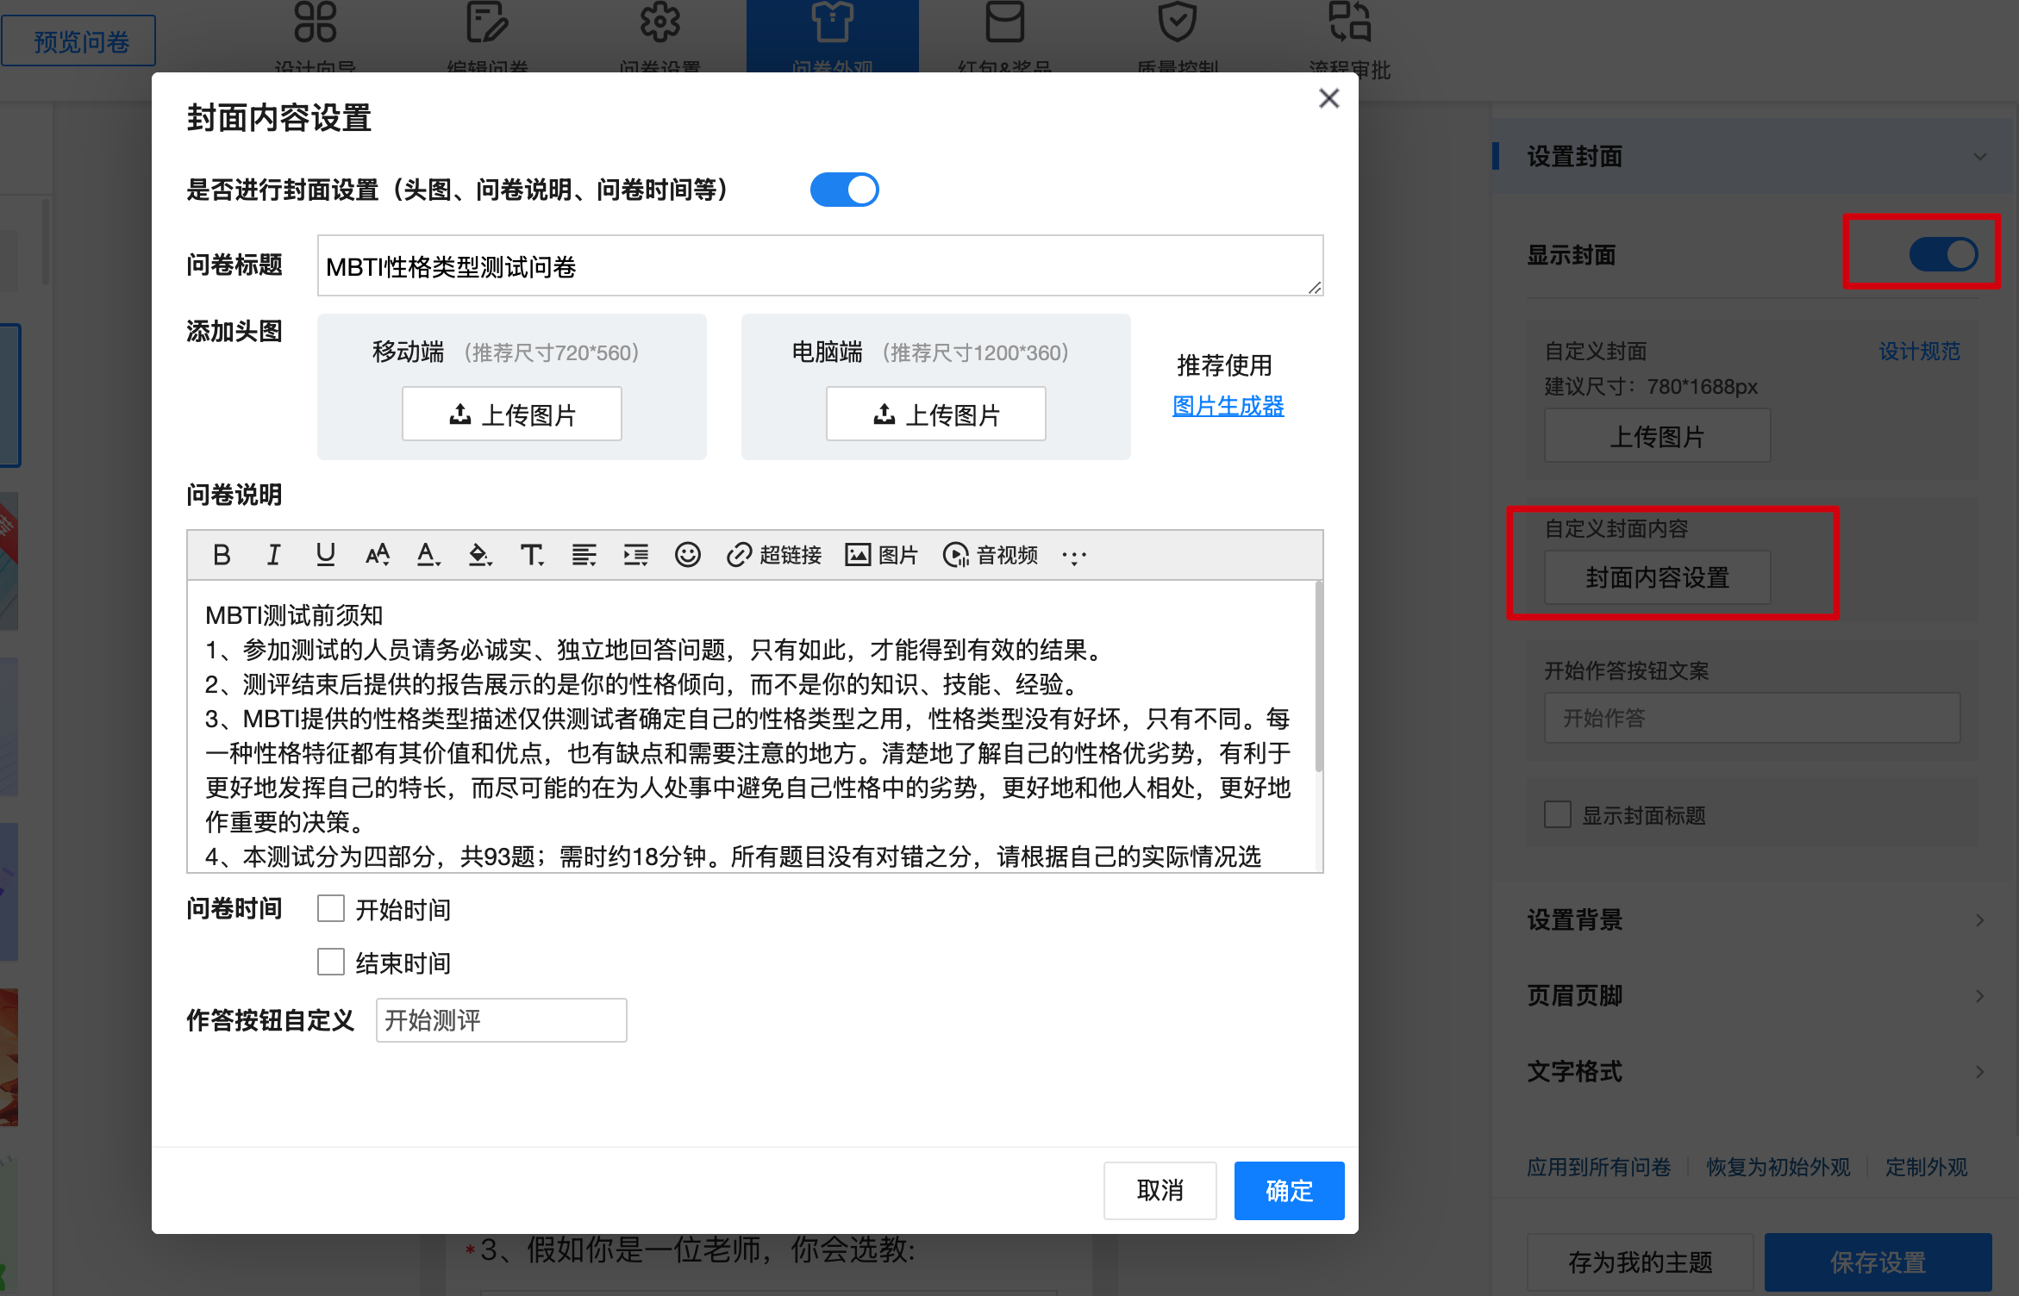Switch to 问卷外观 tab
Viewport: 2019px width, 1296px height.
(x=832, y=36)
